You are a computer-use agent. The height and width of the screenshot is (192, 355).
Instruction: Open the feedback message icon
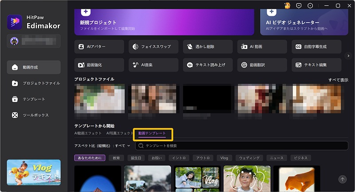[x=299, y=6]
